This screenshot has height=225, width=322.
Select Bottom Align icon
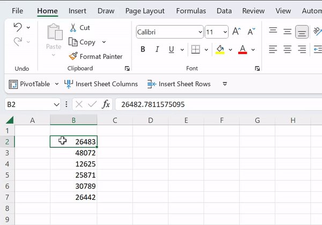(302, 32)
